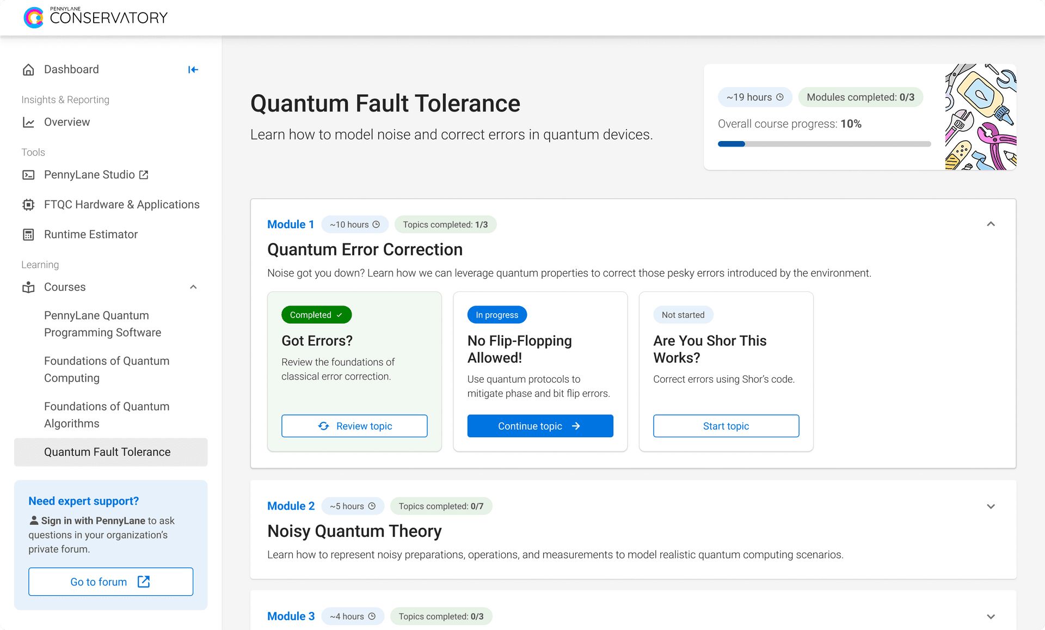Click the Continue topic button

pos(540,426)
